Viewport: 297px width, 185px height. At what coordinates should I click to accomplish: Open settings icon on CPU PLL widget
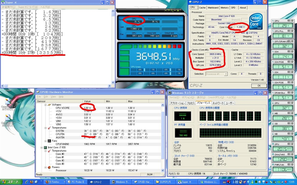tap(289, 31)
